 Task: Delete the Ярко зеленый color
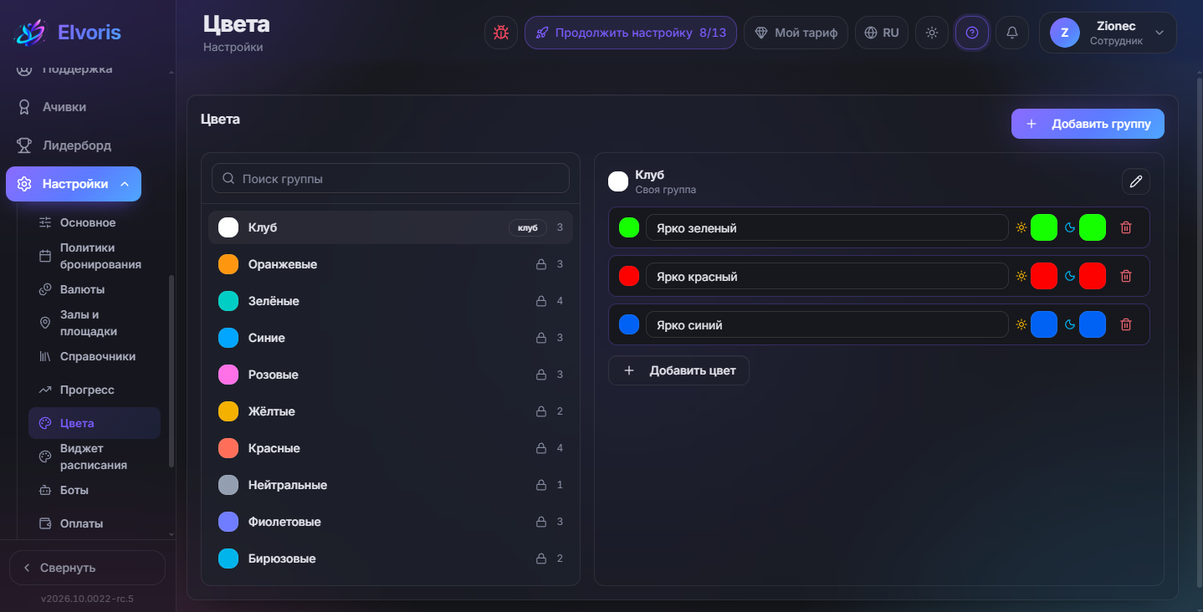click(1126, 227)
